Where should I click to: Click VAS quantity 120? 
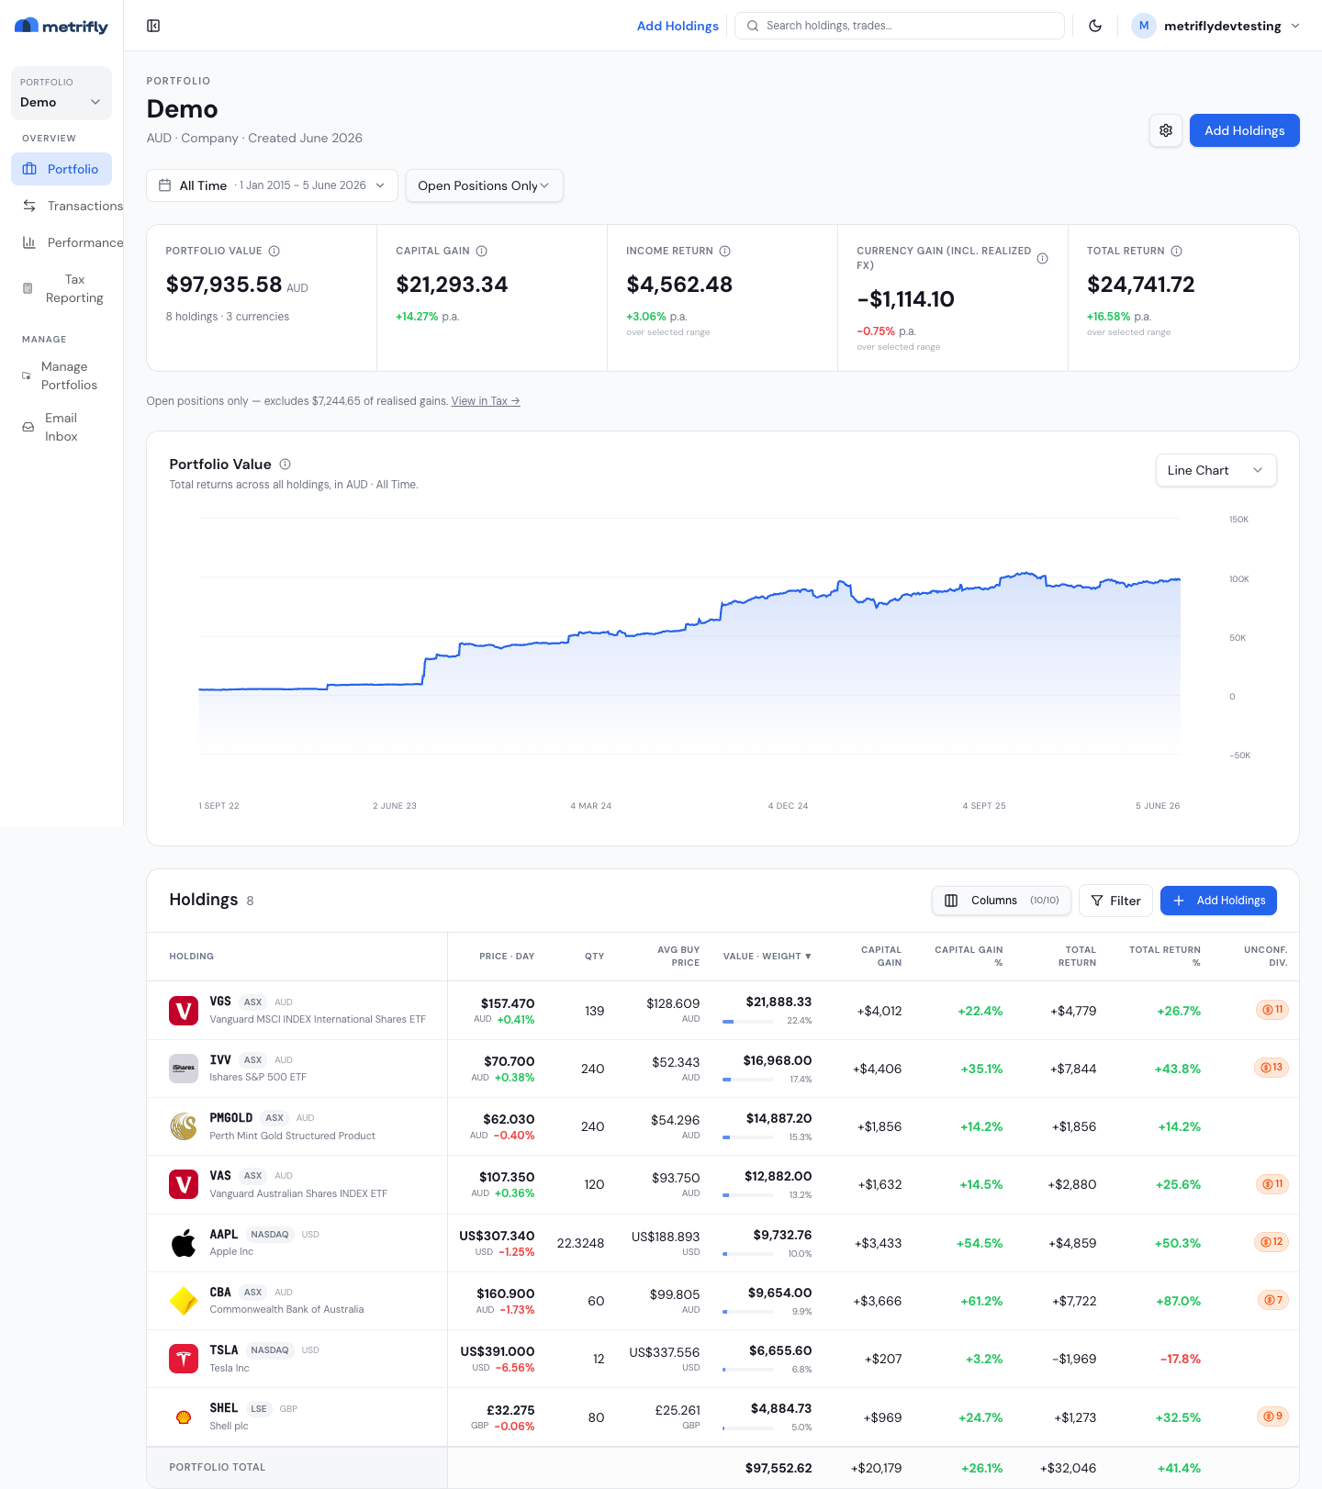pyautogui.click(x=594, y=1184)
